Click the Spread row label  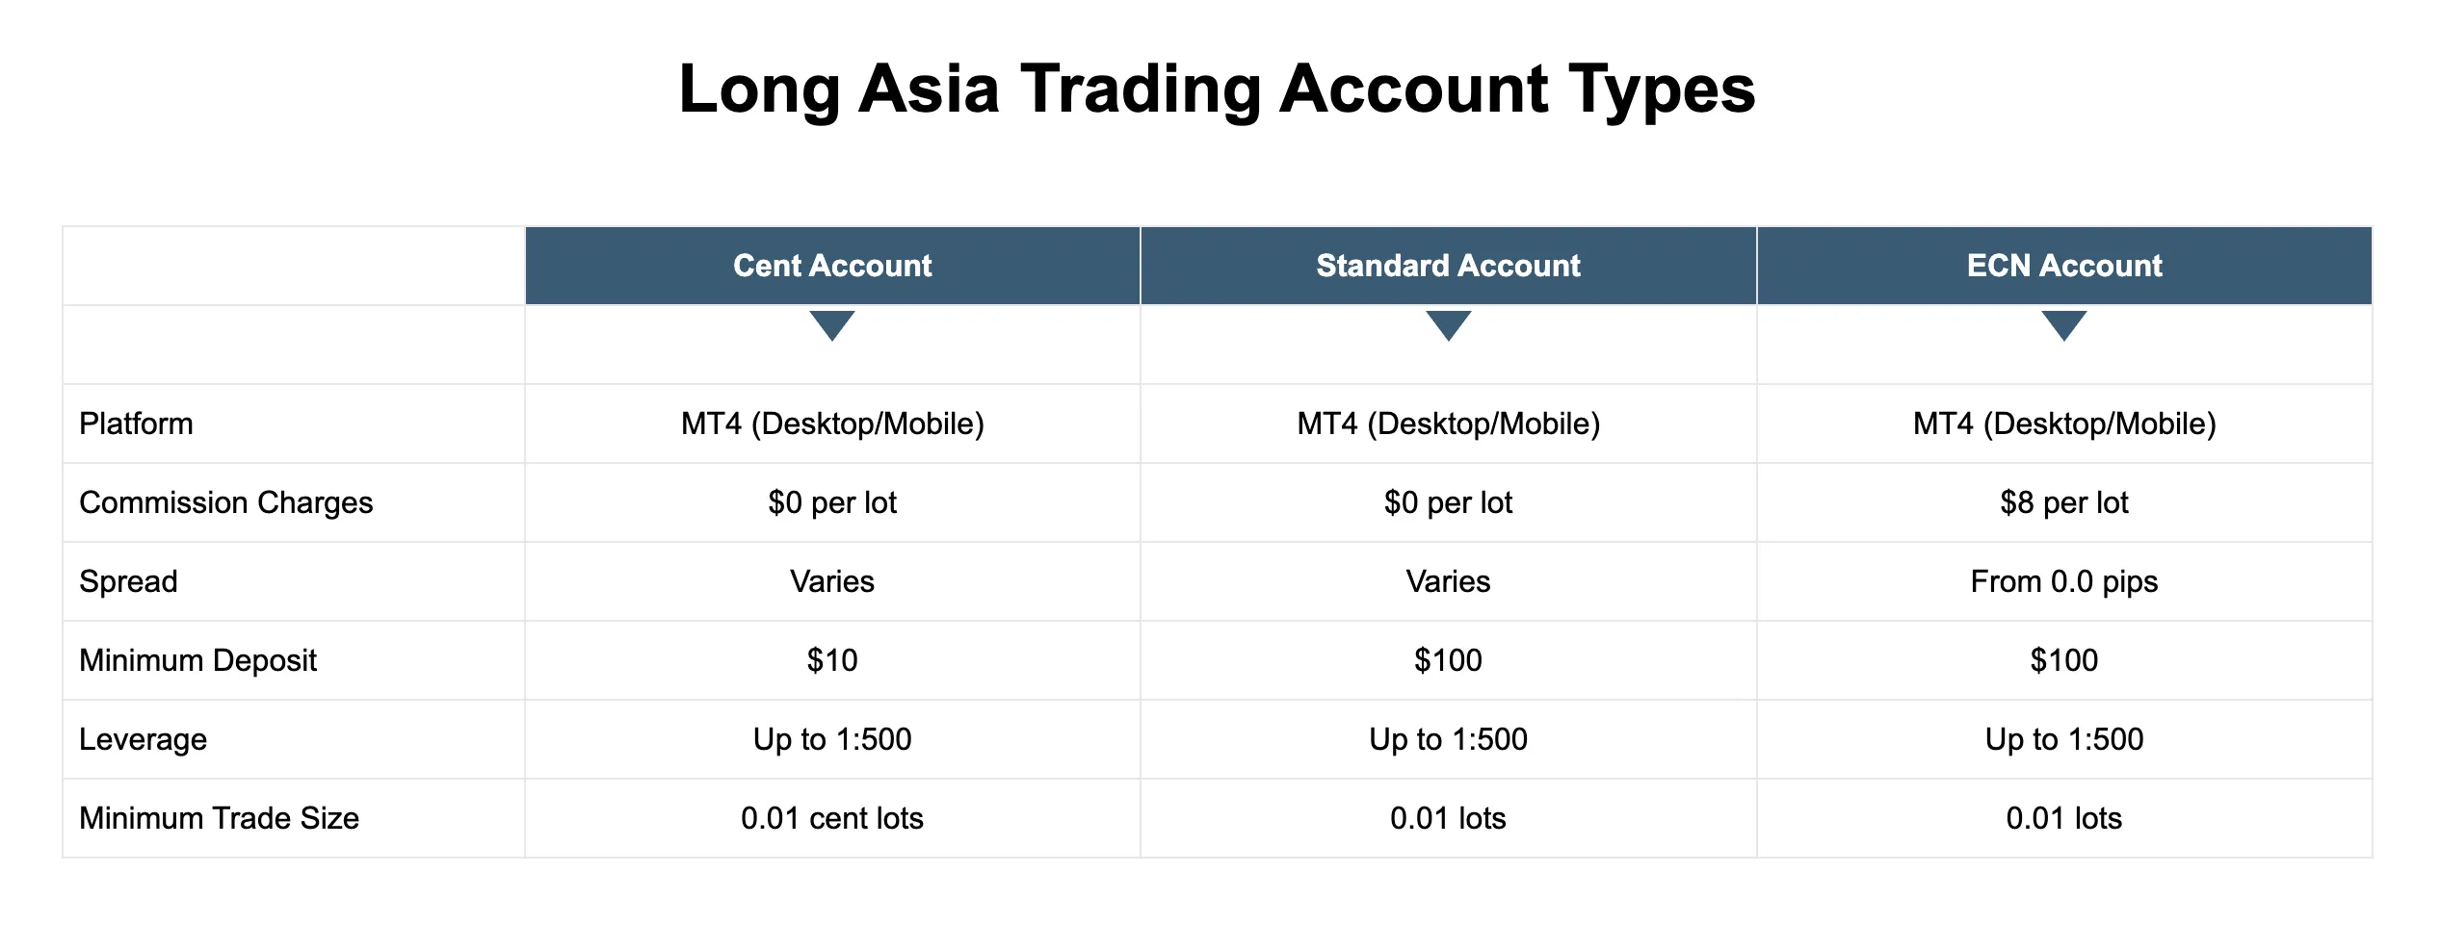coord(128,581)
